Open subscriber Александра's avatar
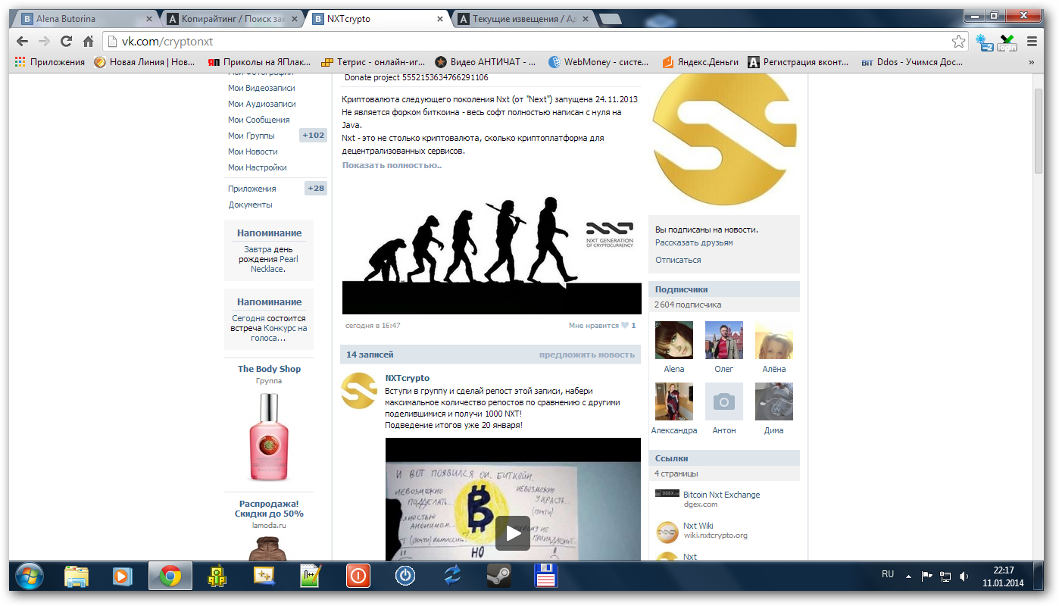 click(674, 401)
